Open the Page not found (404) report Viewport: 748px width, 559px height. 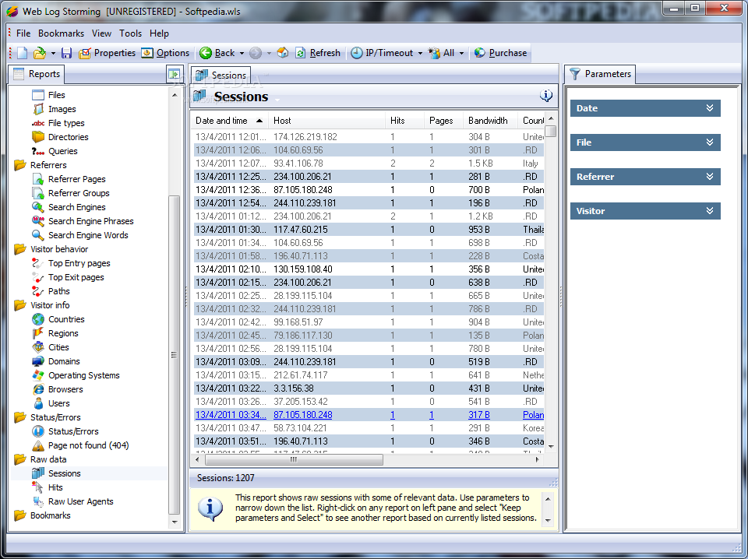(x=80, y=445)
